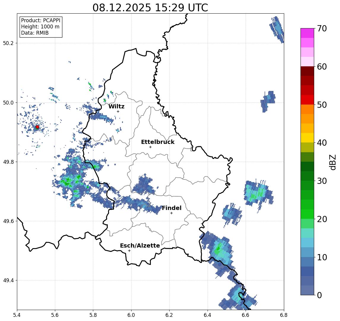This screenshot has width=340, height=321.
Task: Click the 6.0 longitude axis label
Action: click(131, 315)
